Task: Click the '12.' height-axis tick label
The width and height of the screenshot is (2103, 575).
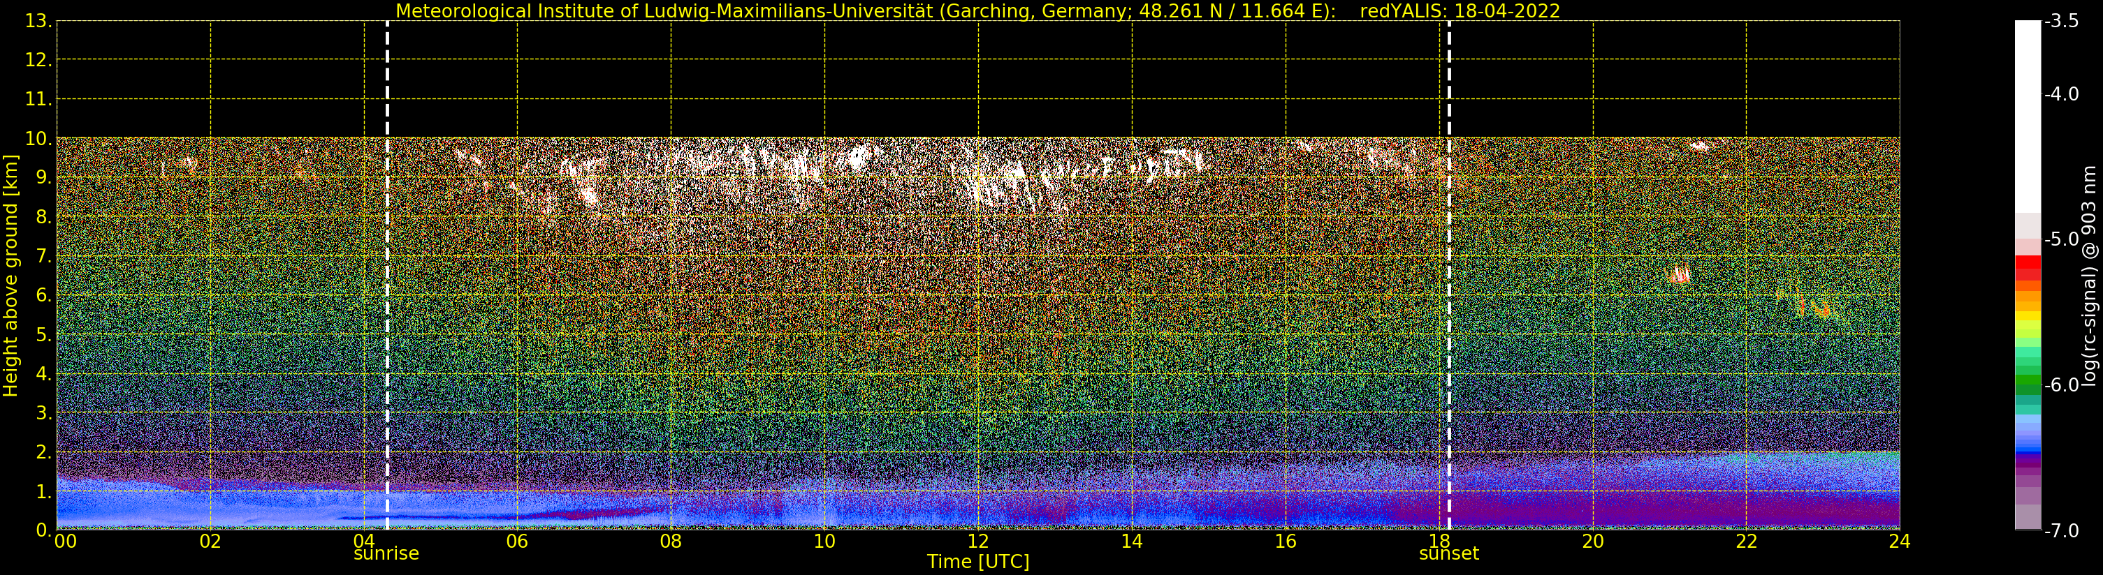Action: (x=38, y=60)
